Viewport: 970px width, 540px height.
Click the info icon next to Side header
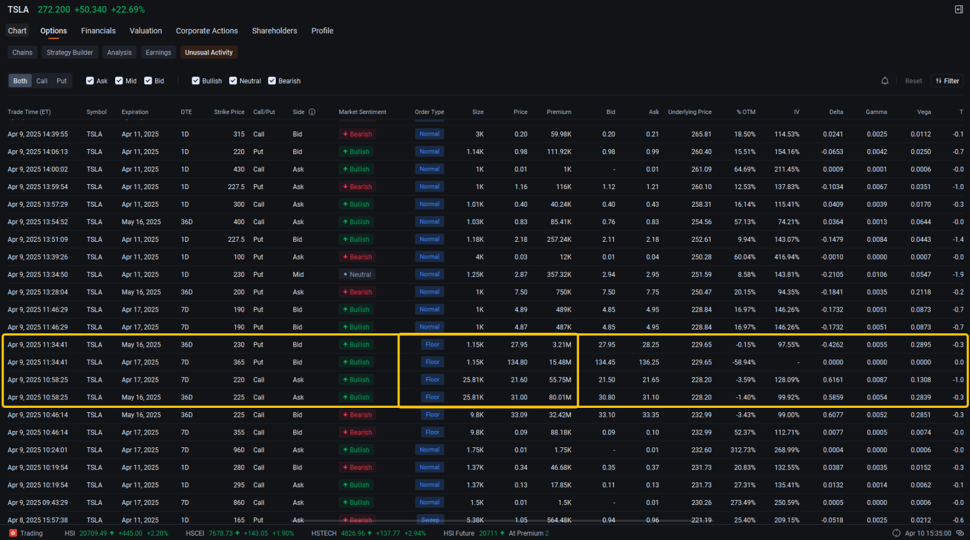312,112
